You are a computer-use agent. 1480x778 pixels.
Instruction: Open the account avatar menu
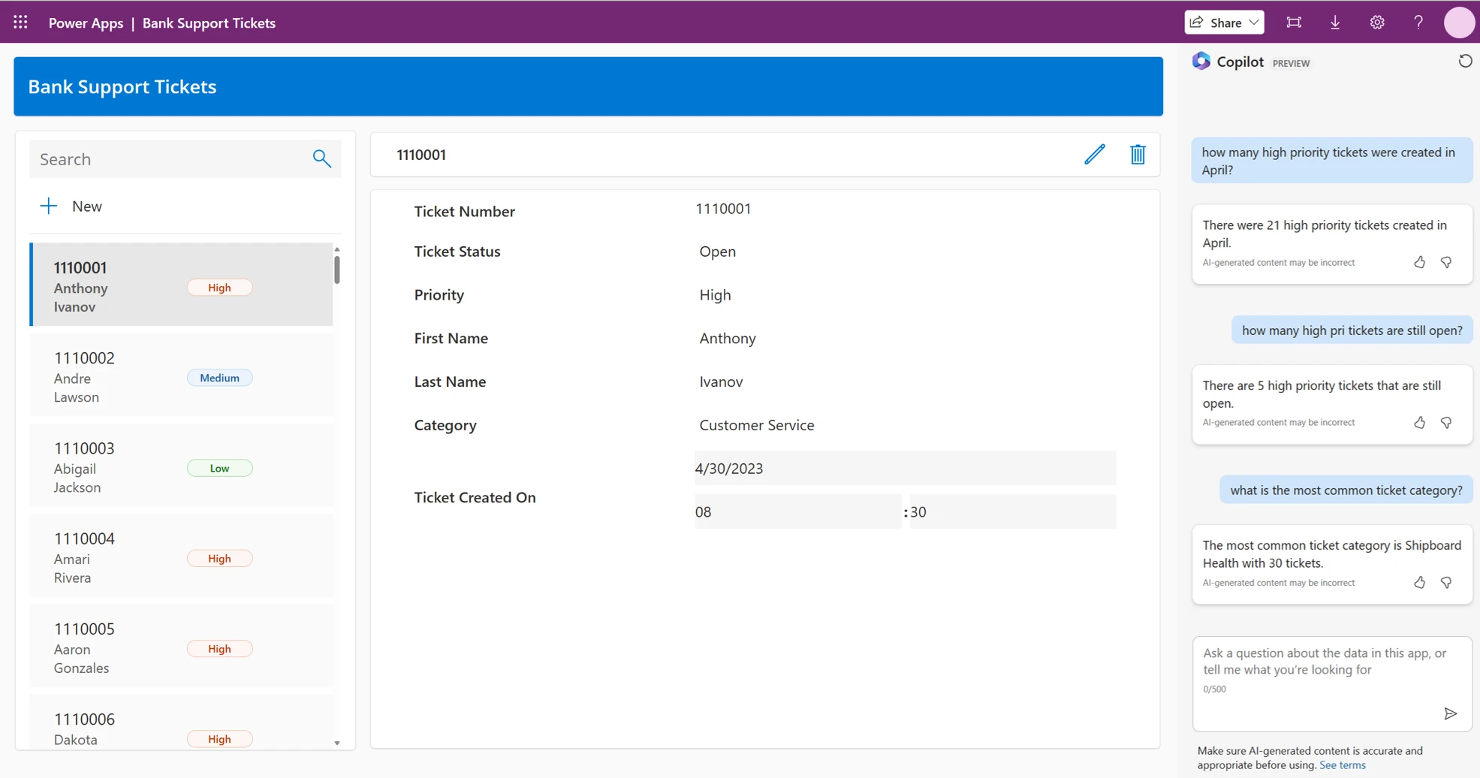pyautogui.click(x=1460, y=22)
